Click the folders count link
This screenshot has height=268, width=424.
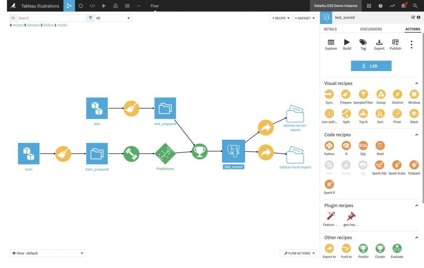point(47,25)
